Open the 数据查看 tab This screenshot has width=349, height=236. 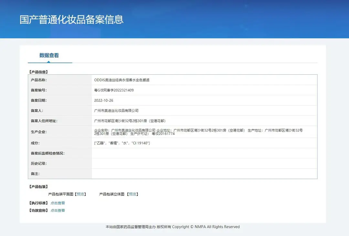click(x=49, y=55)
